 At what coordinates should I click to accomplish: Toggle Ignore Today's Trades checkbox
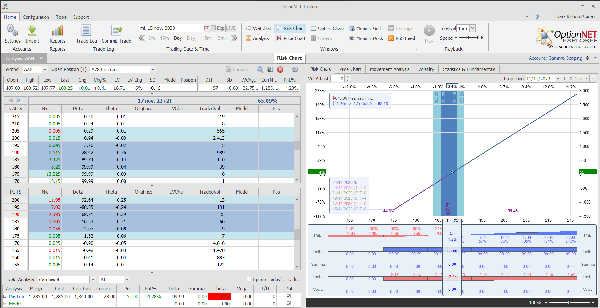point(249,279)
